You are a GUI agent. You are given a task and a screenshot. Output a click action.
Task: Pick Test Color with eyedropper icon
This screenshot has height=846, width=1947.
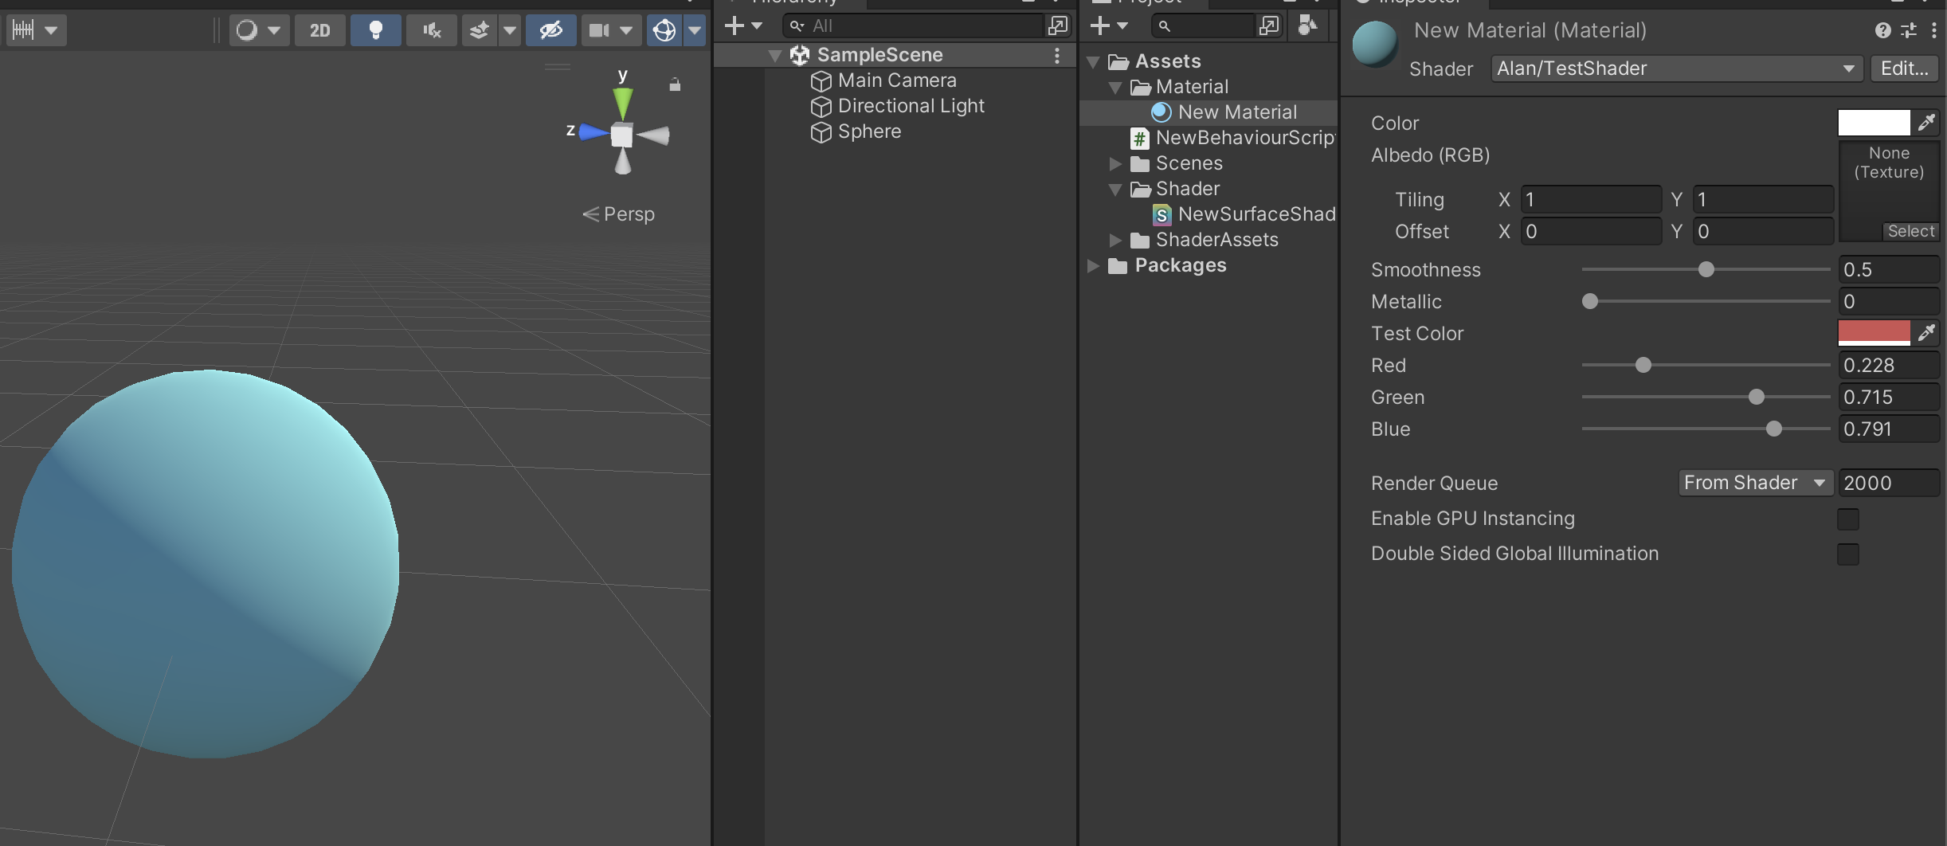click(x=1926, y=332)
